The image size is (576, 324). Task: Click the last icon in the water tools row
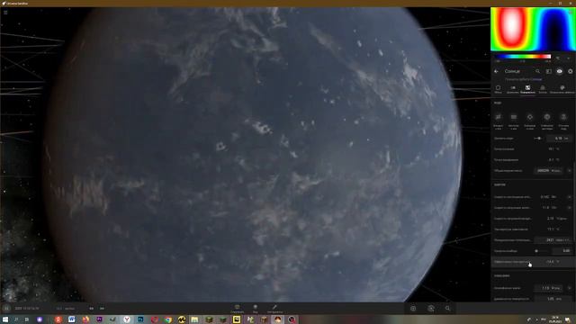[563, 117]
